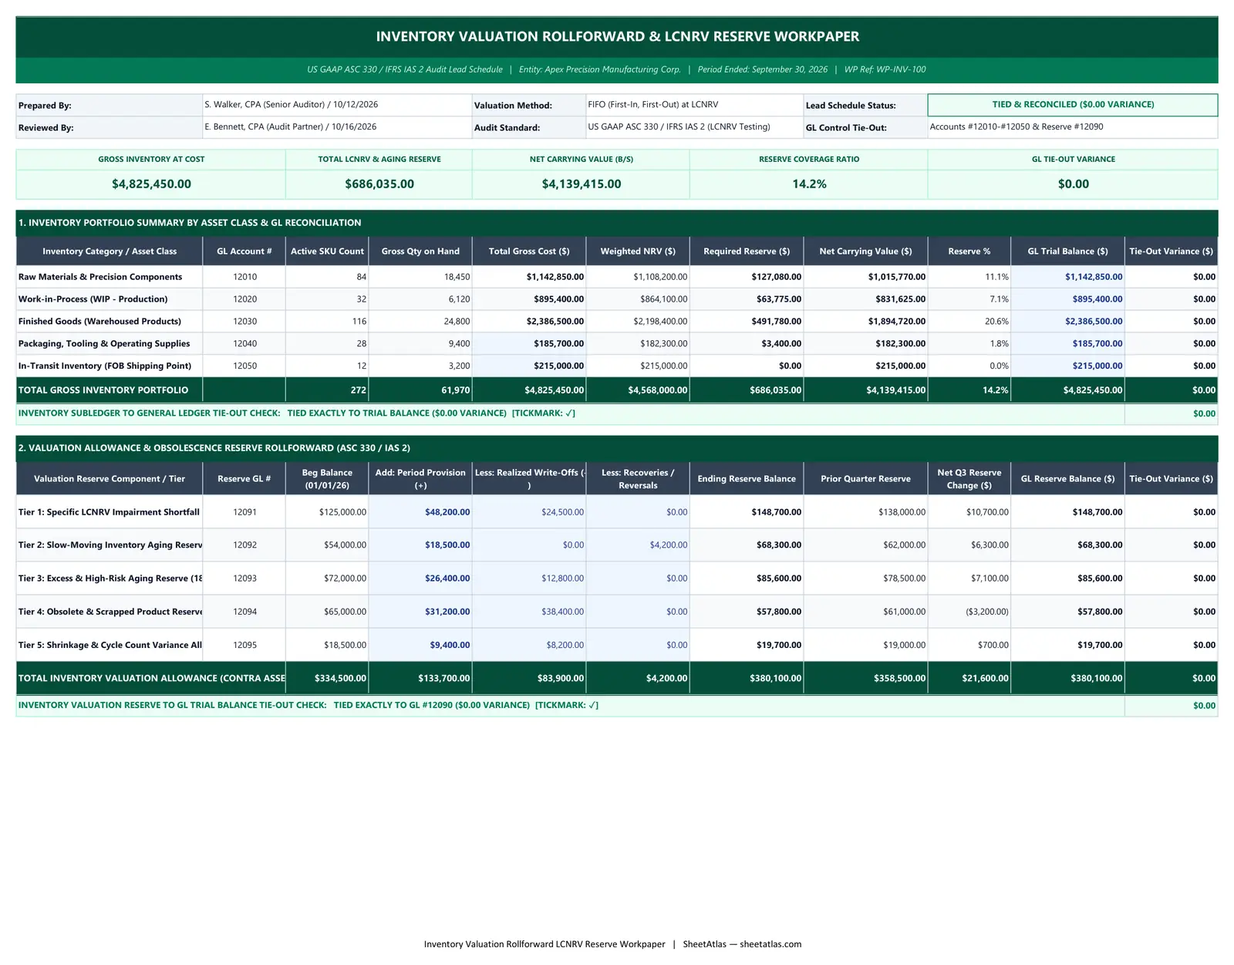
Task: Click Finished Goods required reserve $491,780.00
Action: click(x=747, y=322)
